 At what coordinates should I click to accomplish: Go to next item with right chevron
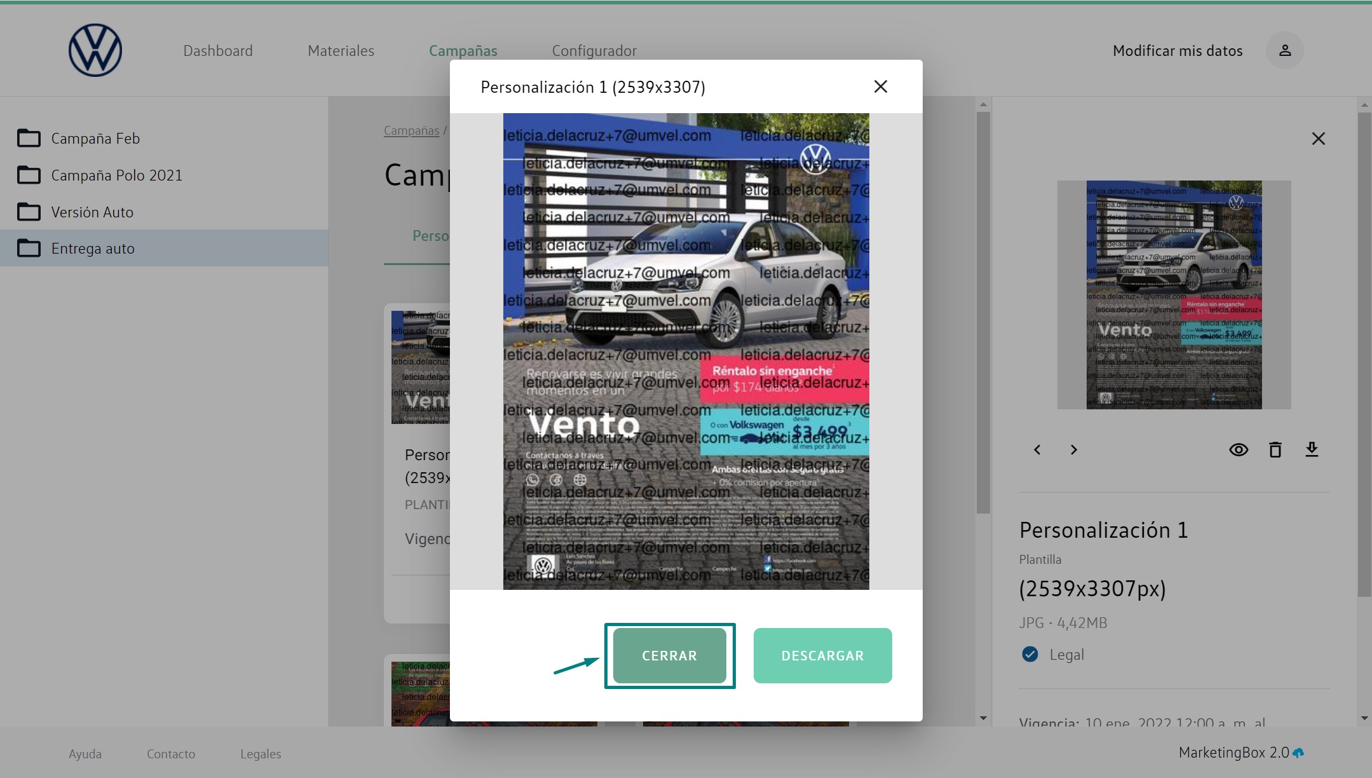click(1074, 450)
